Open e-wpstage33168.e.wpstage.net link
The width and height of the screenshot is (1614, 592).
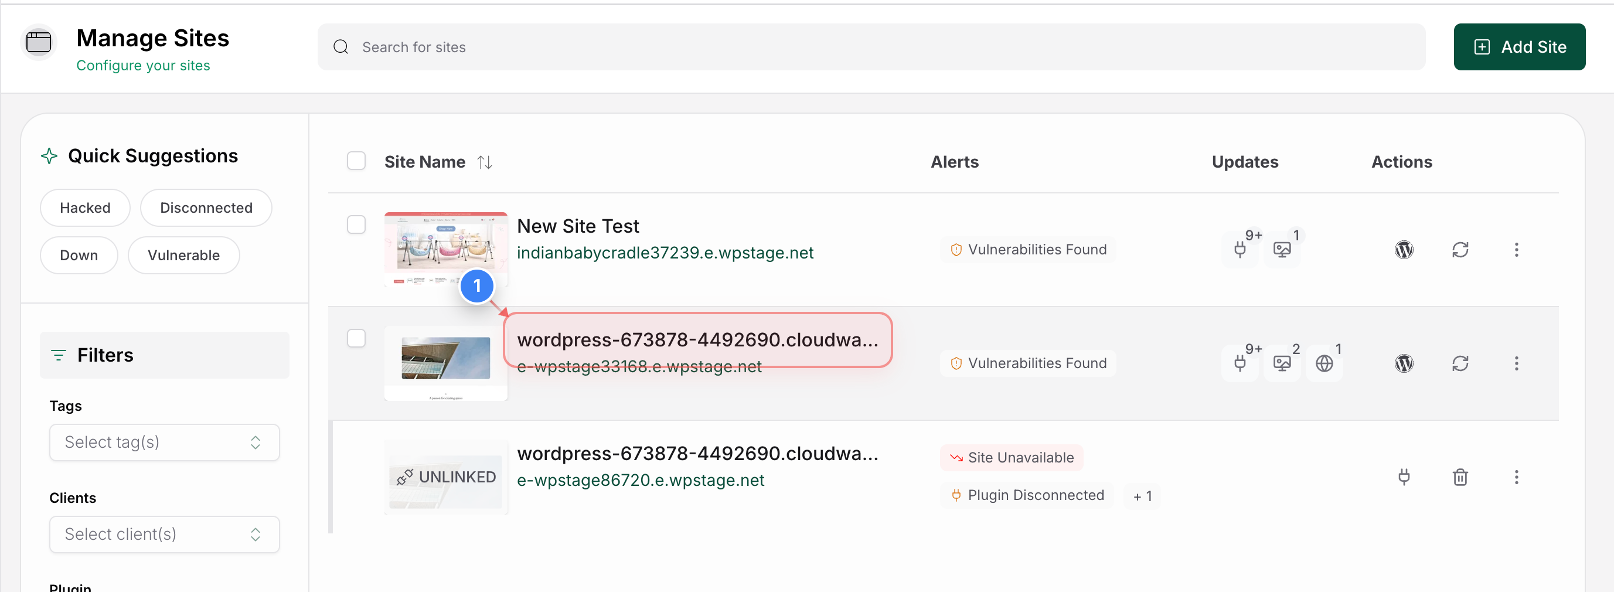click(639, 367)
